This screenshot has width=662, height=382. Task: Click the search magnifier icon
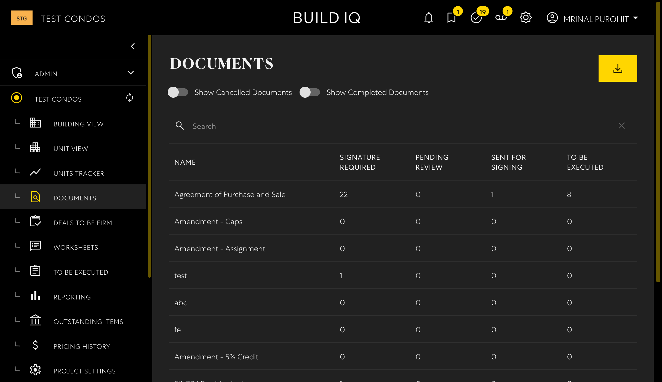pyautogui.click(x=180, y=126)
